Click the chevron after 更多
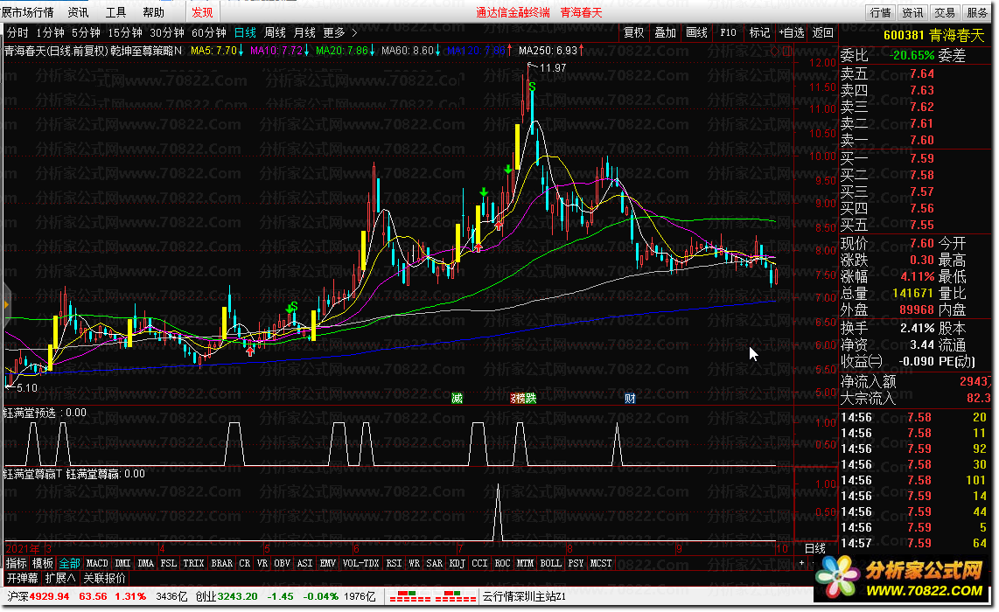 coord(355,32)
